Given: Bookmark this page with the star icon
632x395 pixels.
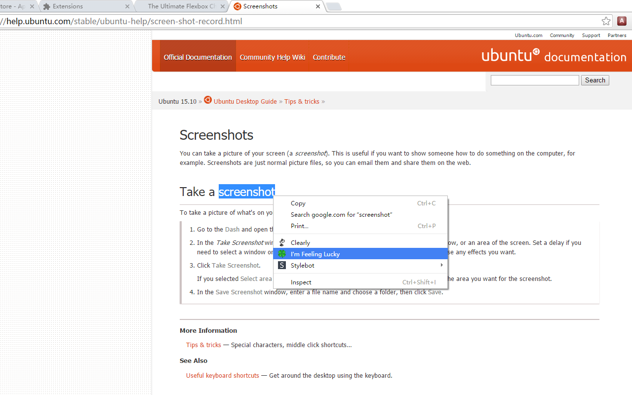Looking at the screenshot, I should point(606,21).
